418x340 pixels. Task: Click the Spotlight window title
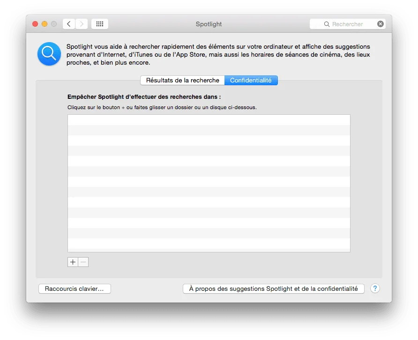click(x=209, y=24)
